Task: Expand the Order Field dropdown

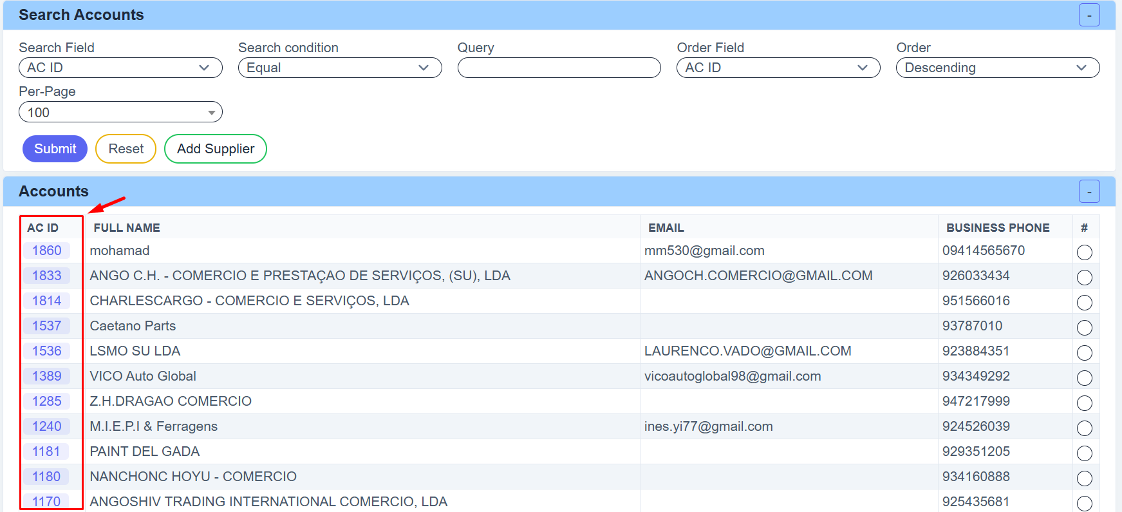Action: [x=778, y=68]
